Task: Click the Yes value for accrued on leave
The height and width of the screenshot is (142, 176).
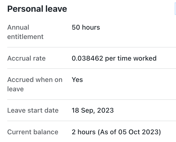Action: coord(77,80)
